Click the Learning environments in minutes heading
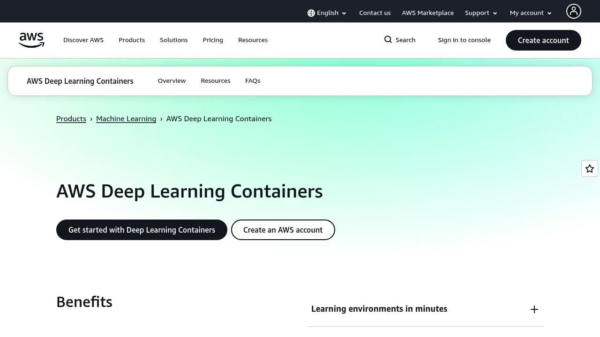Image resolution: width=600 pixels, height=337 pixels. click(379, 309)
